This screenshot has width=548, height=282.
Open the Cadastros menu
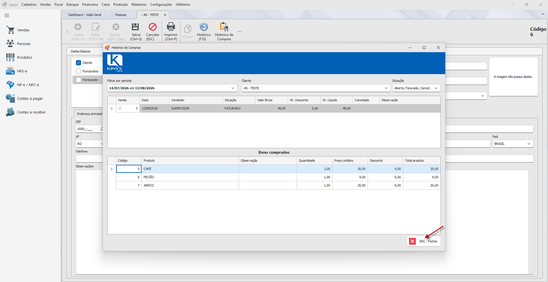coord(29,4)
